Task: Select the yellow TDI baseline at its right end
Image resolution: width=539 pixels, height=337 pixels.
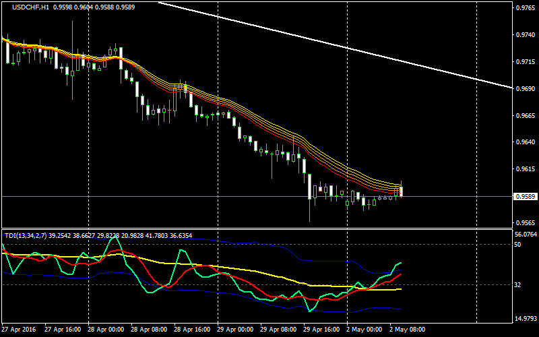Action: 400,289
